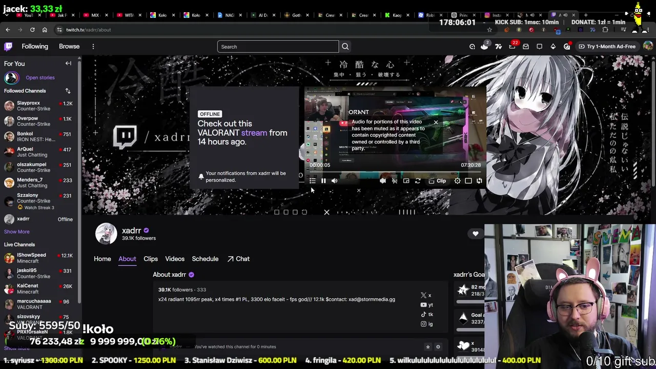The width and height of the screenshot is (656, 369).
Task: Open the channel points star icon below About
Action: (x=428, y=347)
